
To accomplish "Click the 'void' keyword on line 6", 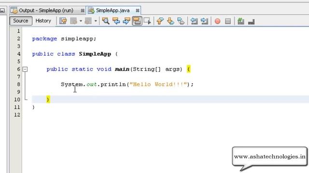I will [104, 69].
